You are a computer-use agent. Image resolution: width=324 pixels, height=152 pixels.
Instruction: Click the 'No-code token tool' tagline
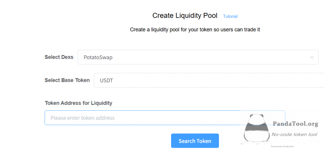[294, 135]
